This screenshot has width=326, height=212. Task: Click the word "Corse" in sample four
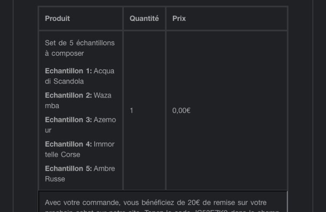[x=70, y=155]
